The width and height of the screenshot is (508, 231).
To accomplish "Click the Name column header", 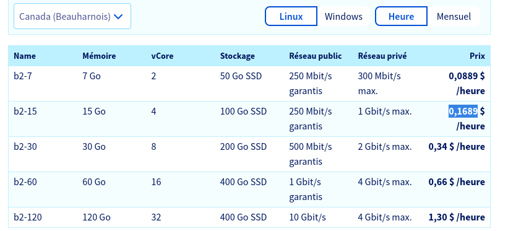I will click(x=25, y=56).
